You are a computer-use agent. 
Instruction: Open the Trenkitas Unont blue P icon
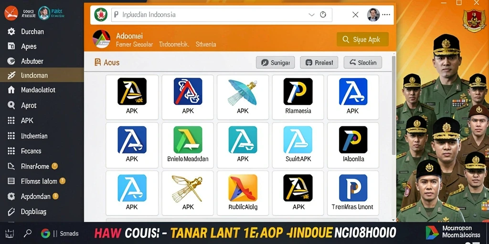tap(353, 188)
